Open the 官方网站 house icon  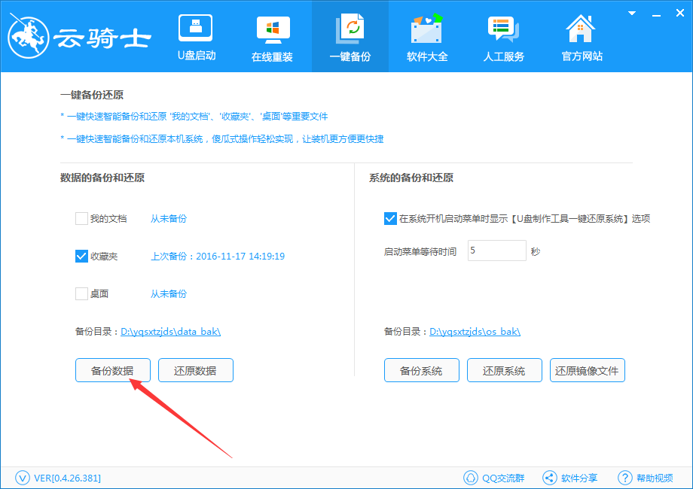(580, 29)
